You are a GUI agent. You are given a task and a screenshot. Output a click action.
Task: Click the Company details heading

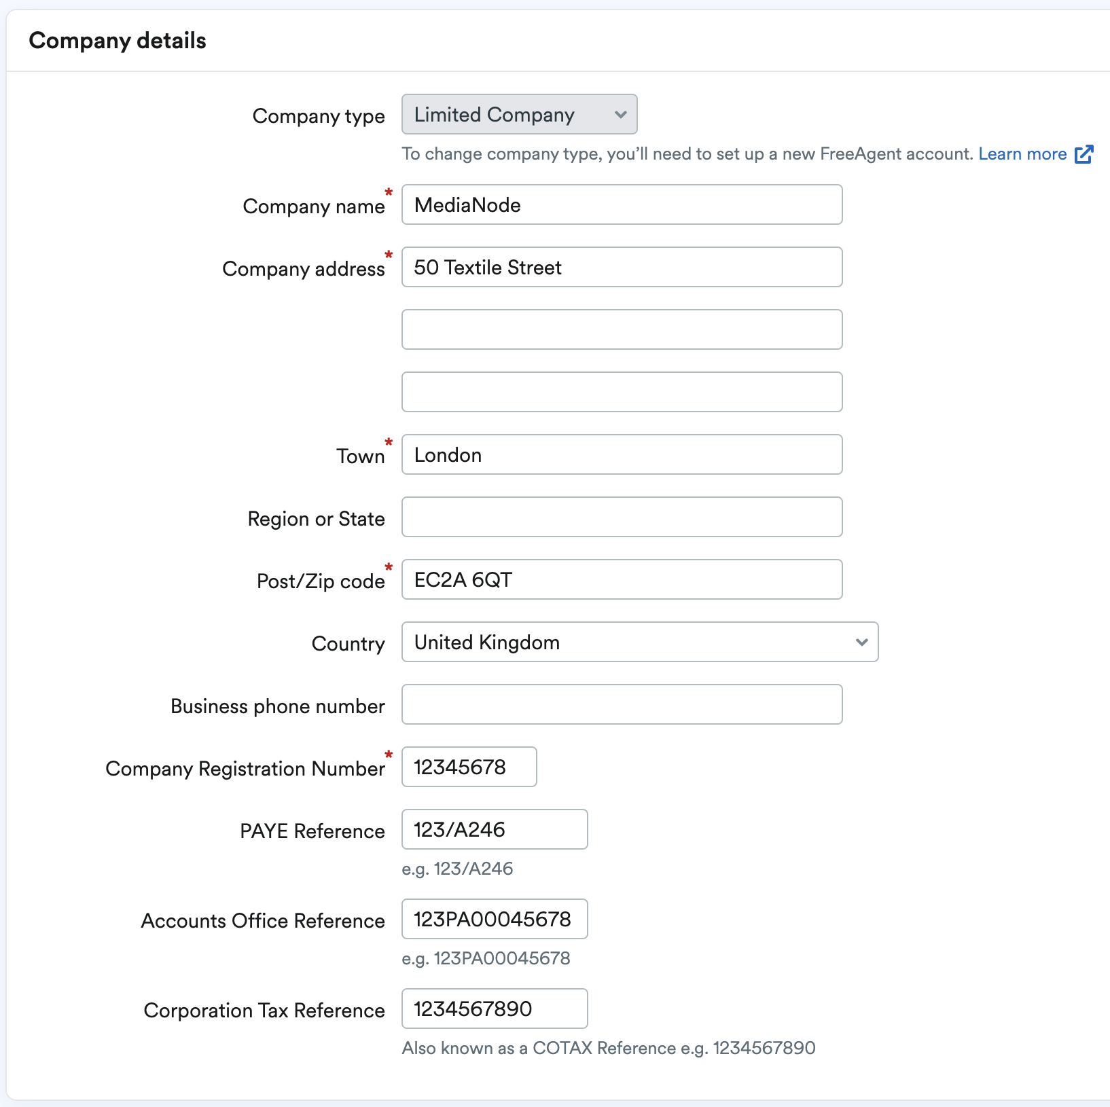118,41
